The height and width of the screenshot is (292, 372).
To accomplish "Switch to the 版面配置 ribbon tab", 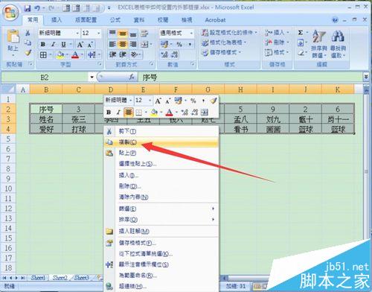I will 86,20.
